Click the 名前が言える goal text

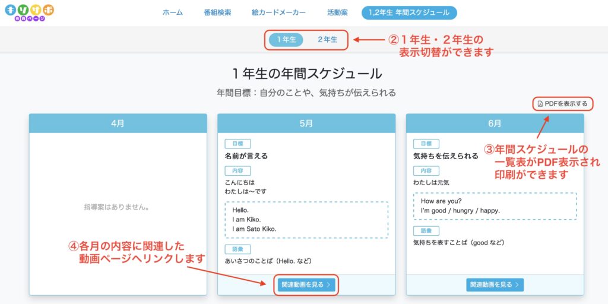pyautogui.click(x=246, y=156)
